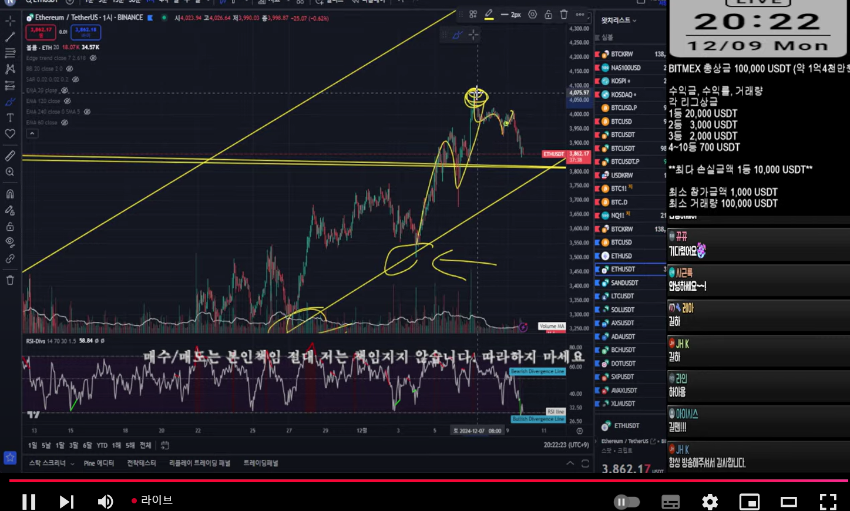The image size is (850, 511).
Task: Toggle magnet mode icon
Action: click(x=10, y=194)
